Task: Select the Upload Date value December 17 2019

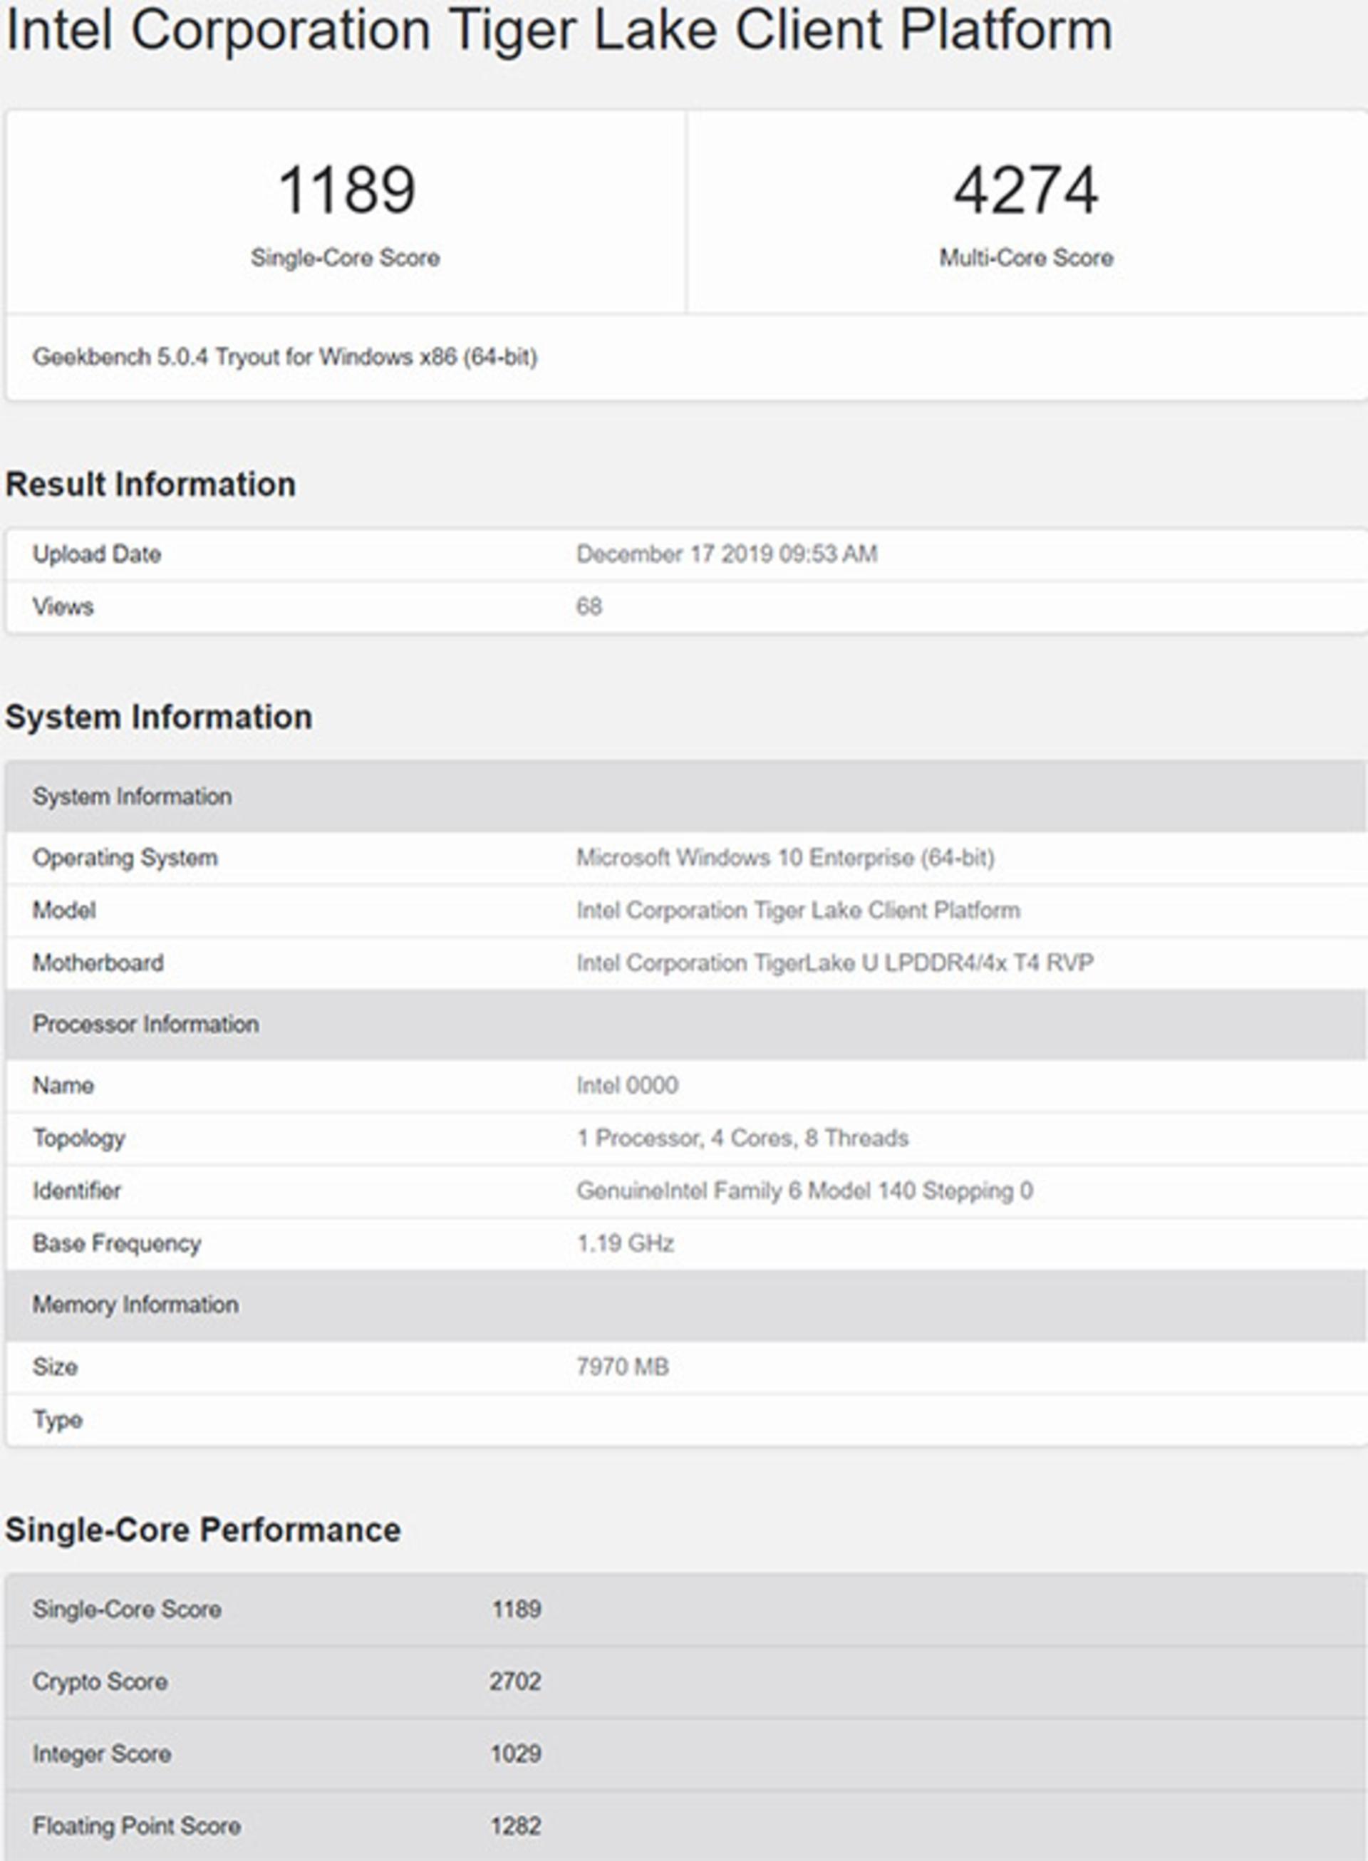Action: click(727, 554)
